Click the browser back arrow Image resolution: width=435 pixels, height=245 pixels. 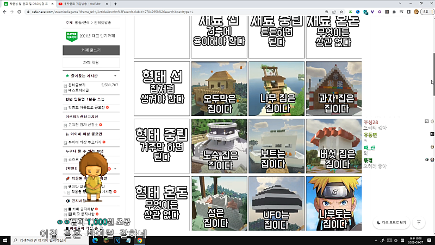(x=4, y=11)
